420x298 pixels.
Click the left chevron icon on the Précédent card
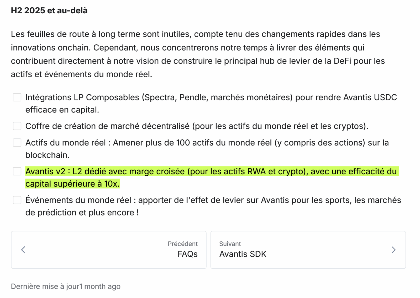[x=23, y=250]
